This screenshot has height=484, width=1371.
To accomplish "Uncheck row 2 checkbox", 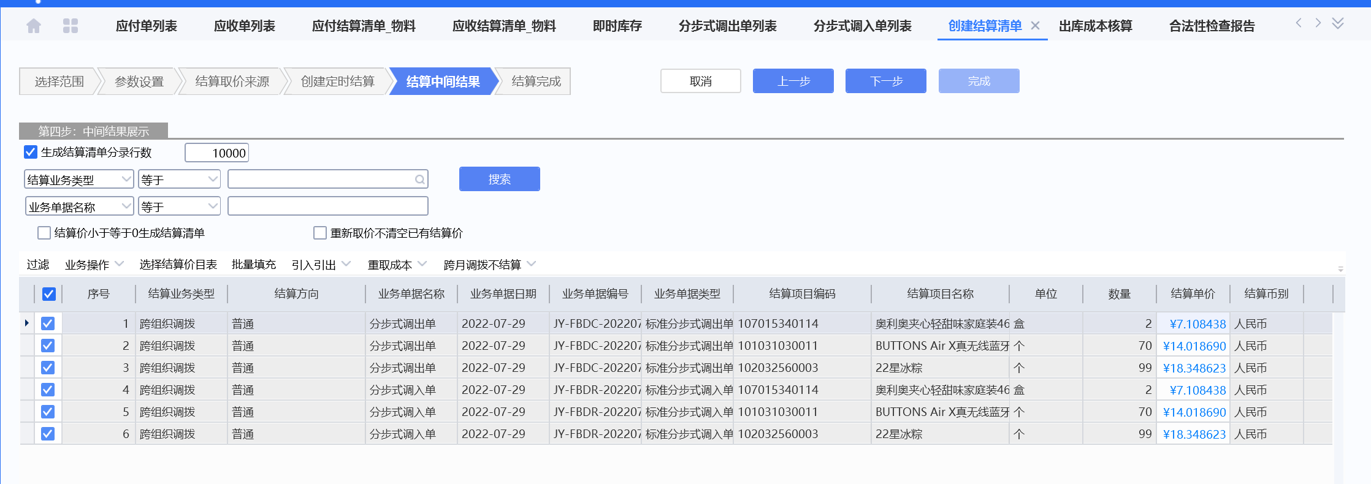I will point(48,346).
